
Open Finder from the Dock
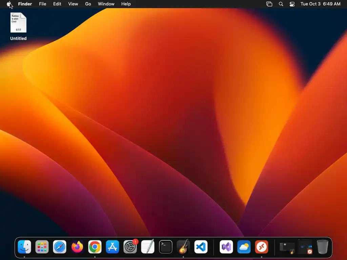[24, 247]
